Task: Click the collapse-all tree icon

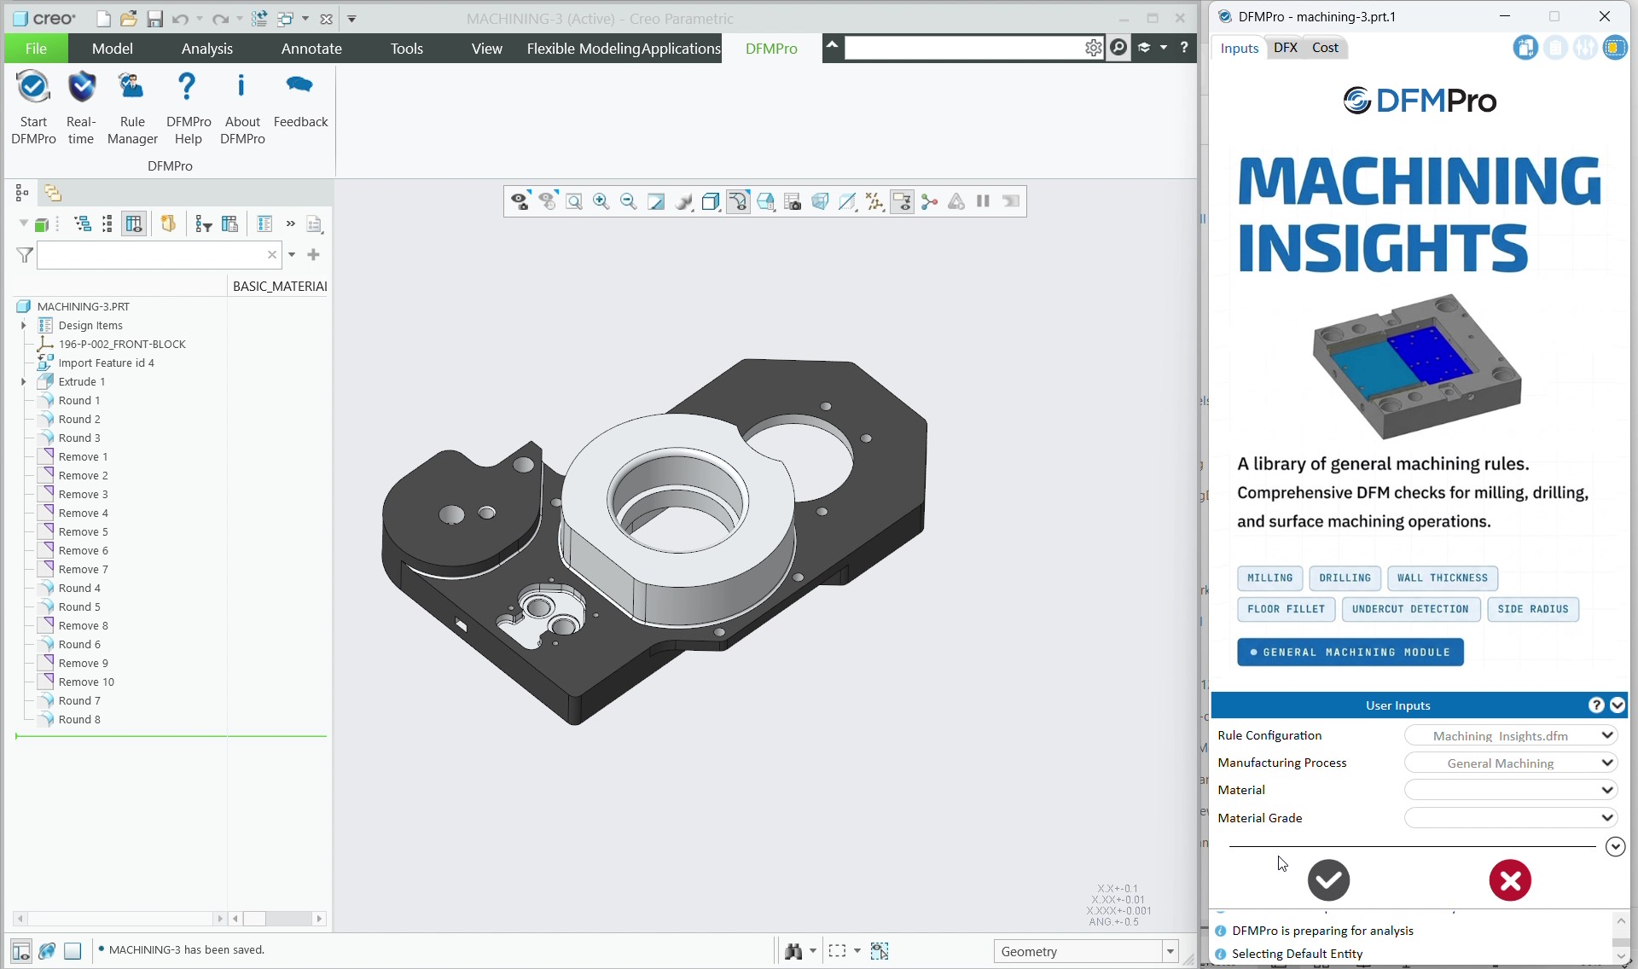Action: [107, 223]
